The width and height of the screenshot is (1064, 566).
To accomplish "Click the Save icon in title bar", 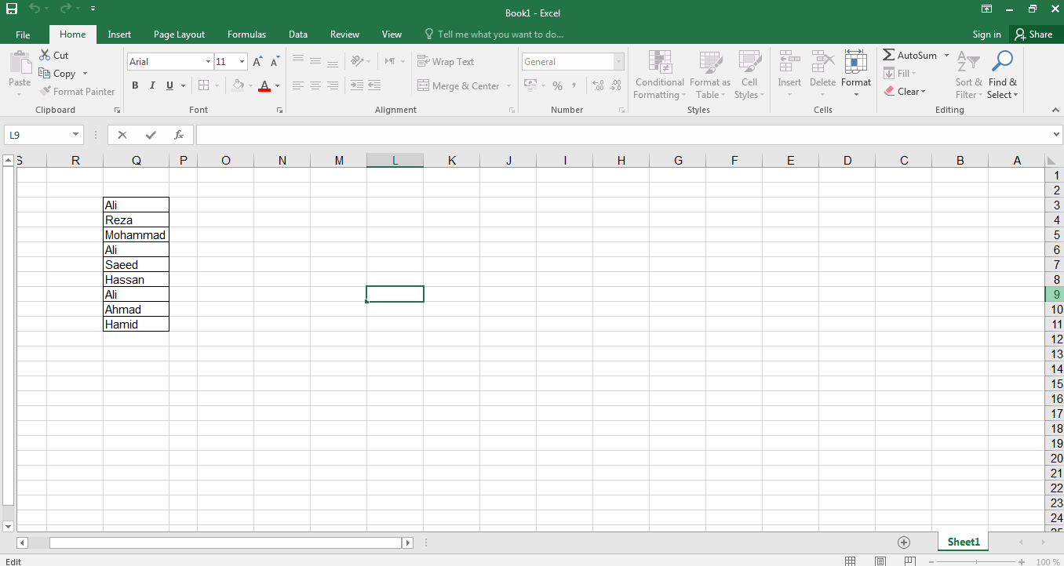I will click(x=12, y=9).
